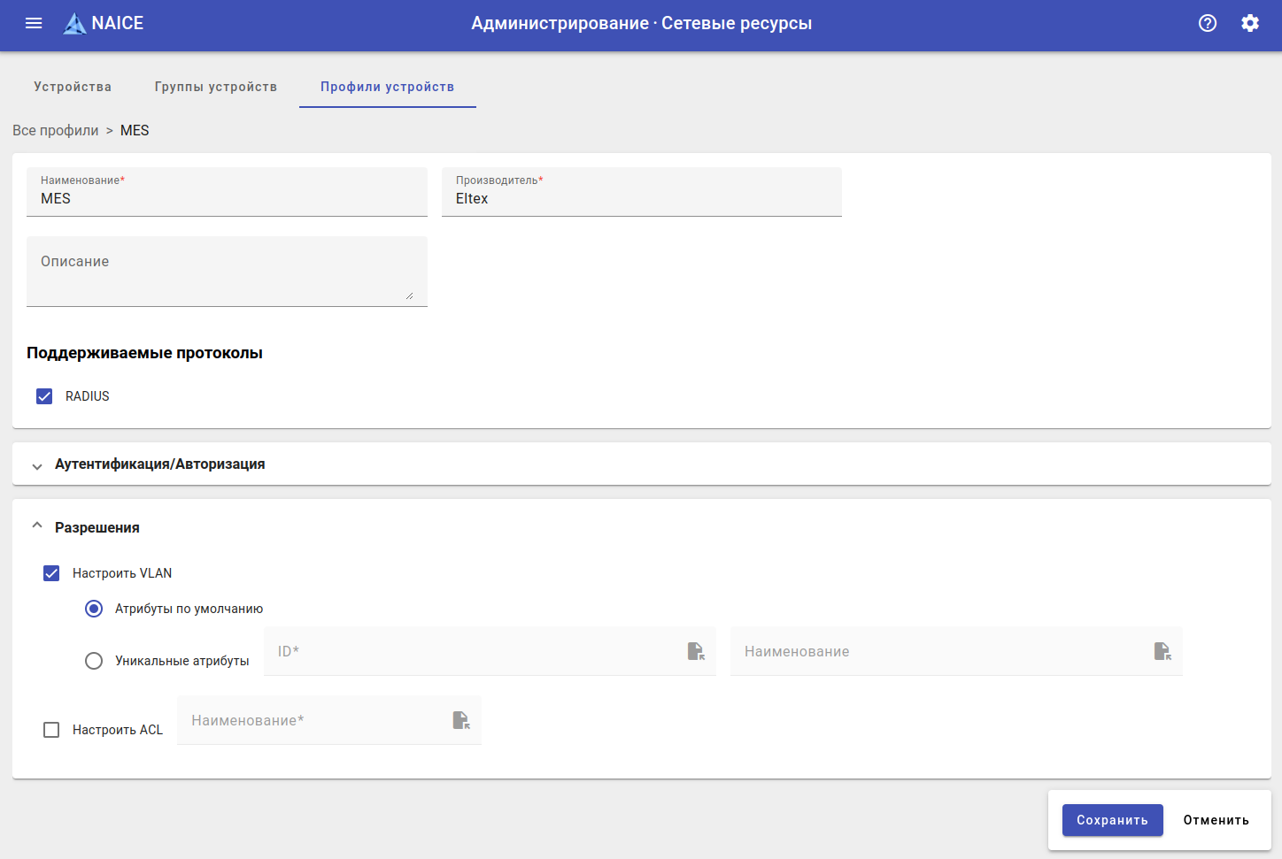Switch to the Группы устройств tab
Viewport: 1282px width, 859px height.
pyautogui.click(x=216, y=87)
